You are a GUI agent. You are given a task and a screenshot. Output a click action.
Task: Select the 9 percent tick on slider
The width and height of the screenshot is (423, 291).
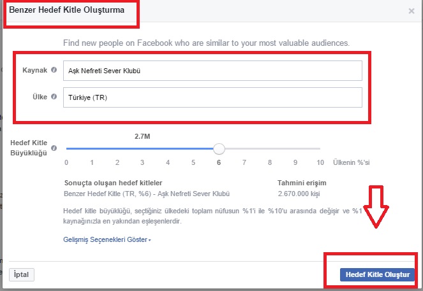coord(295,162)
